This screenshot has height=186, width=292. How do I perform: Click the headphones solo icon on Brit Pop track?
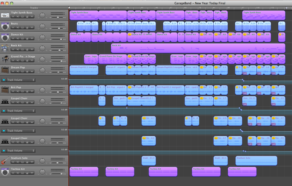point(23,91)
